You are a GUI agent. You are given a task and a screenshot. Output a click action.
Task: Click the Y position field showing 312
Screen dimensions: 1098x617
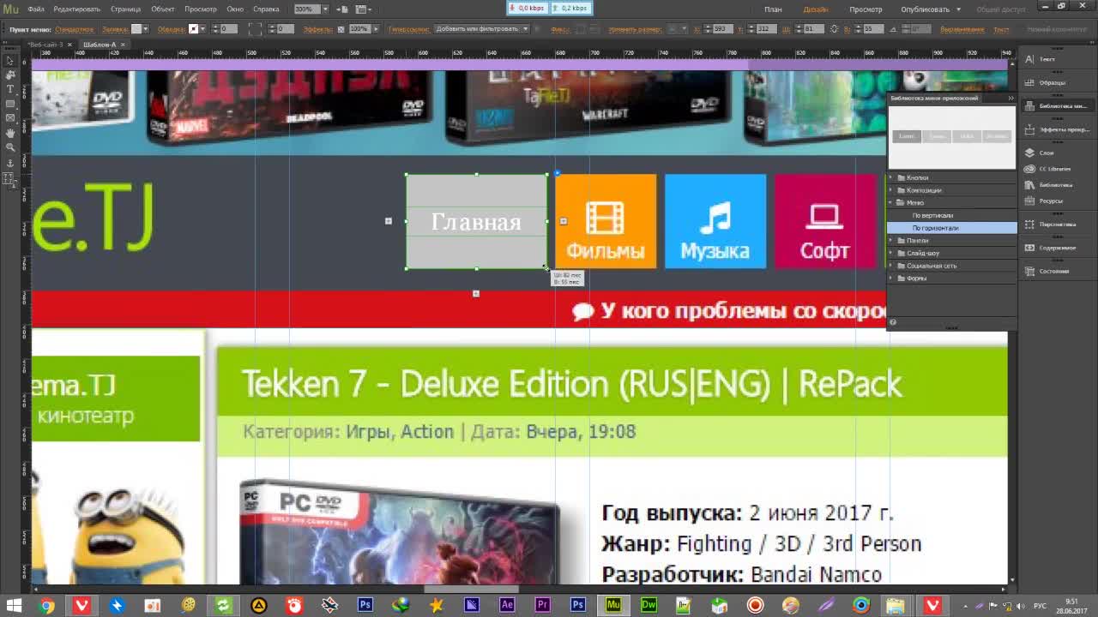click(x=765, y=28)
